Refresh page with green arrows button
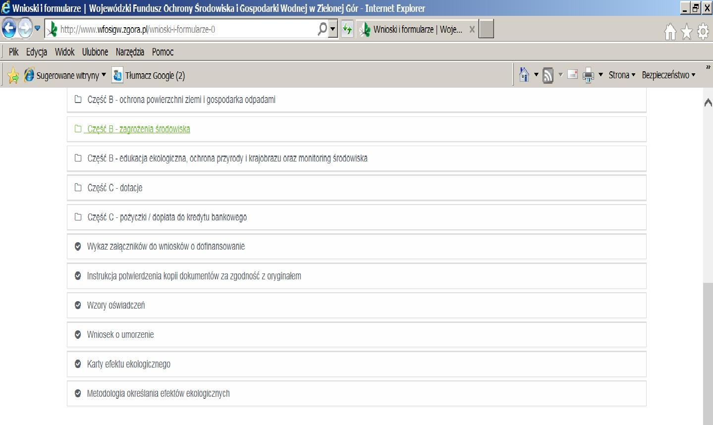 347,29
